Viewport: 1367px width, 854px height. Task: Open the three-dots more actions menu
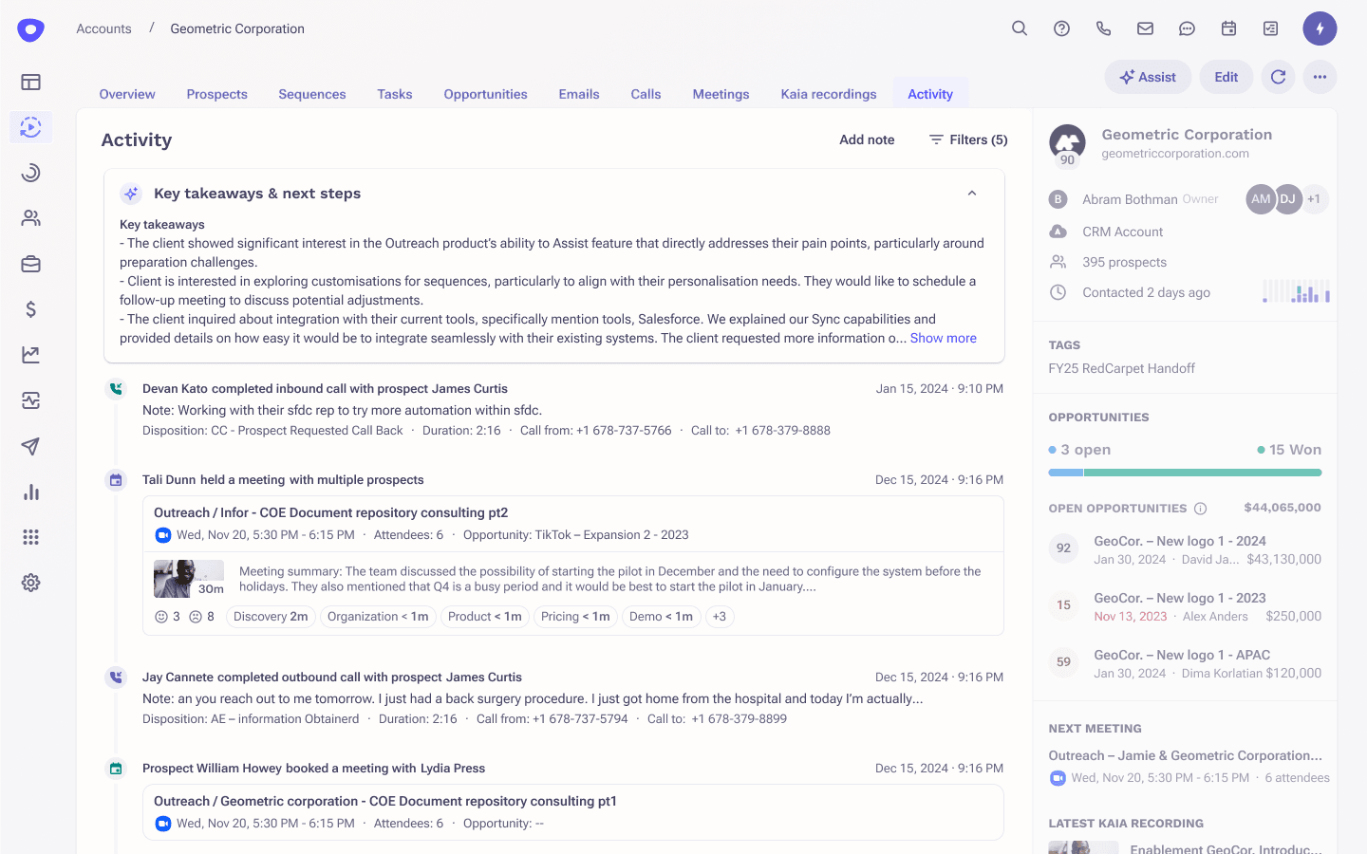(1320, 77)
